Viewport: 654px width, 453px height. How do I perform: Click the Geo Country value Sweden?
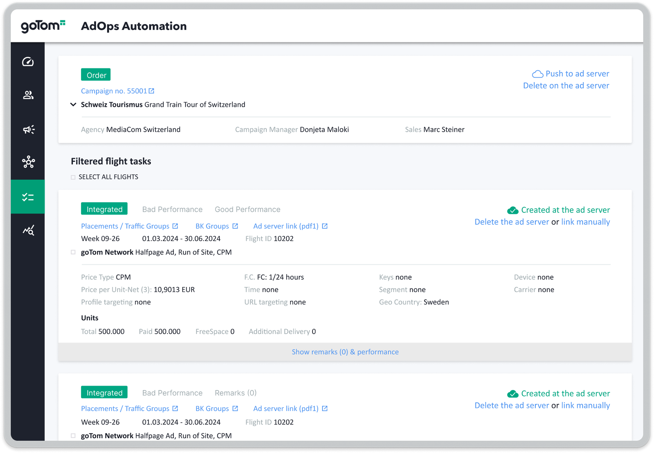tap(436, 302)
